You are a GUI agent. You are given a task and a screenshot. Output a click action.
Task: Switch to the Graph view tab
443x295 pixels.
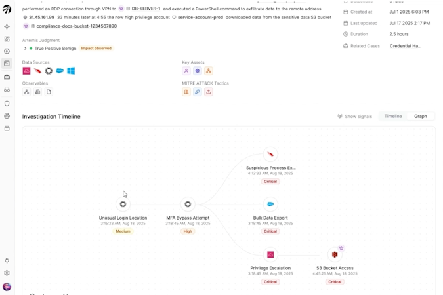(421, 116)
